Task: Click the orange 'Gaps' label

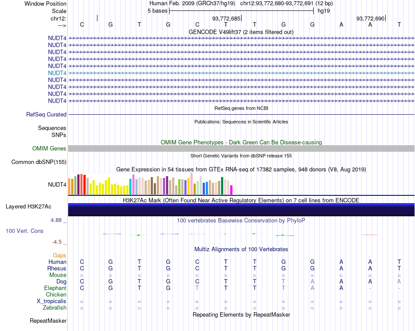Action: tap(59, 255)
